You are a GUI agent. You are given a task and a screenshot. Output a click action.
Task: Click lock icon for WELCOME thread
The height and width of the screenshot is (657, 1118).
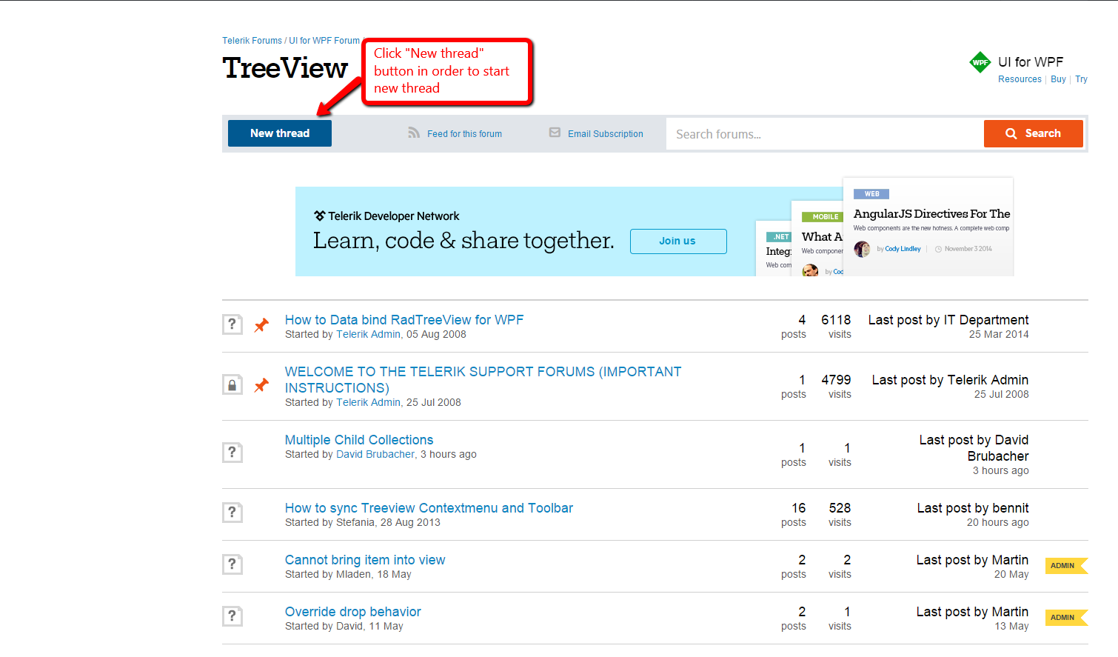click(232, 385)
